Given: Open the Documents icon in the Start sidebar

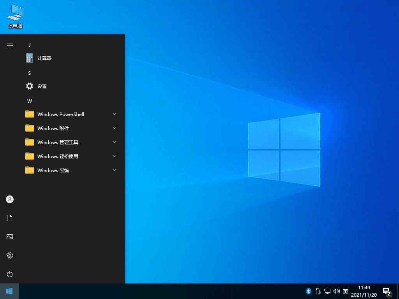Looking at the screenshot, I should (9, 218).
